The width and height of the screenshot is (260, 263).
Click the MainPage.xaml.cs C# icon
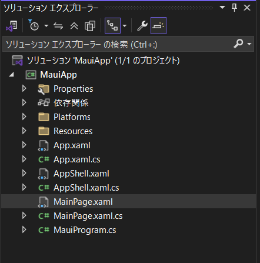(x=44, y=216)
